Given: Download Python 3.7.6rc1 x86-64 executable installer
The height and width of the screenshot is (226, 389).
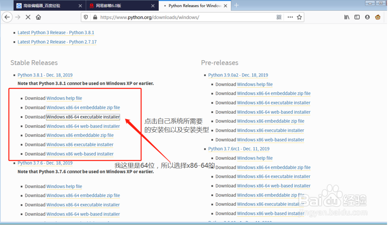Looking at the screenshot, I should (x=273, y=177).
